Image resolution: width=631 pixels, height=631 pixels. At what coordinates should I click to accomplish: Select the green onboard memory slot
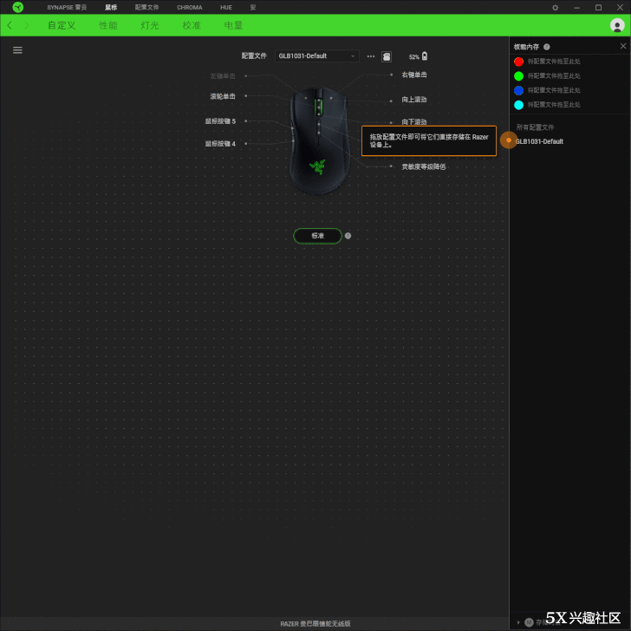tap(518, 76)
